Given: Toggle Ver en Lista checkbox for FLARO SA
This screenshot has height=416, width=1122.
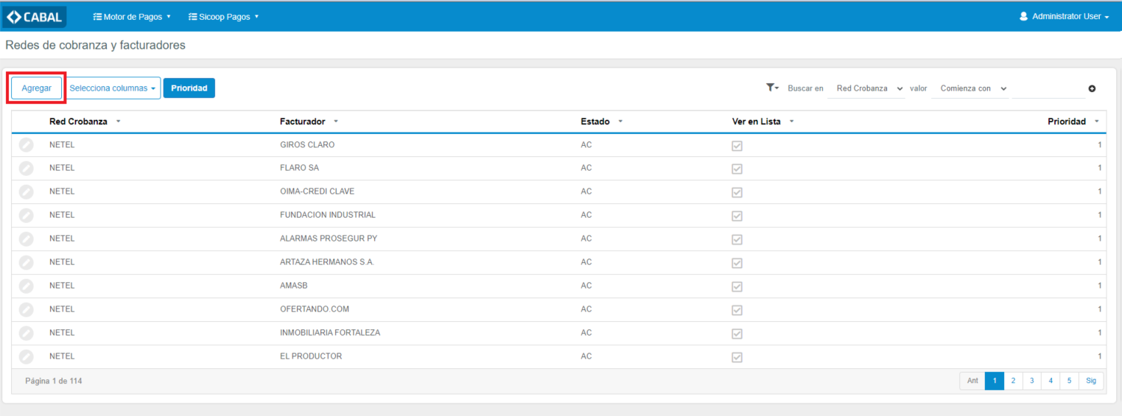Looking at the screenshot, I should tap(737, 169).
